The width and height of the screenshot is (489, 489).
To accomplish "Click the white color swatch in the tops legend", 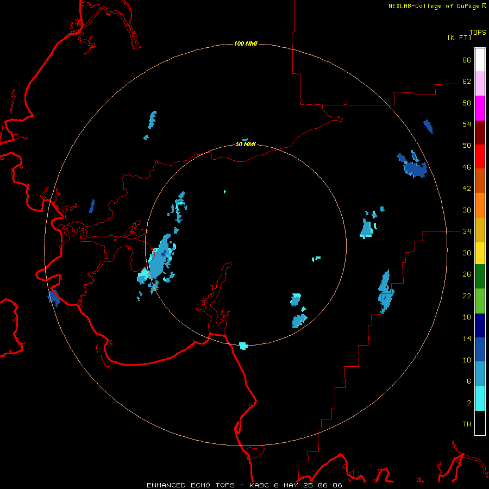I will (480, 60).
